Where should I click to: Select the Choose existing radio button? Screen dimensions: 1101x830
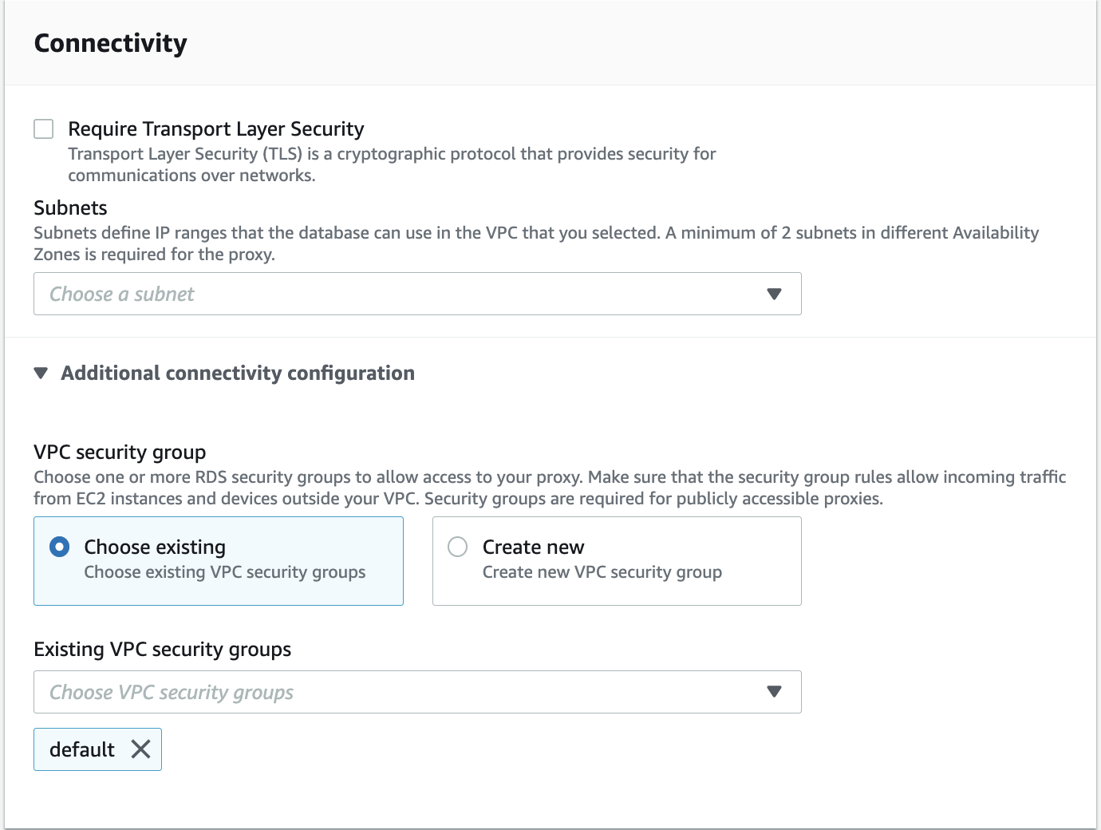60,547
